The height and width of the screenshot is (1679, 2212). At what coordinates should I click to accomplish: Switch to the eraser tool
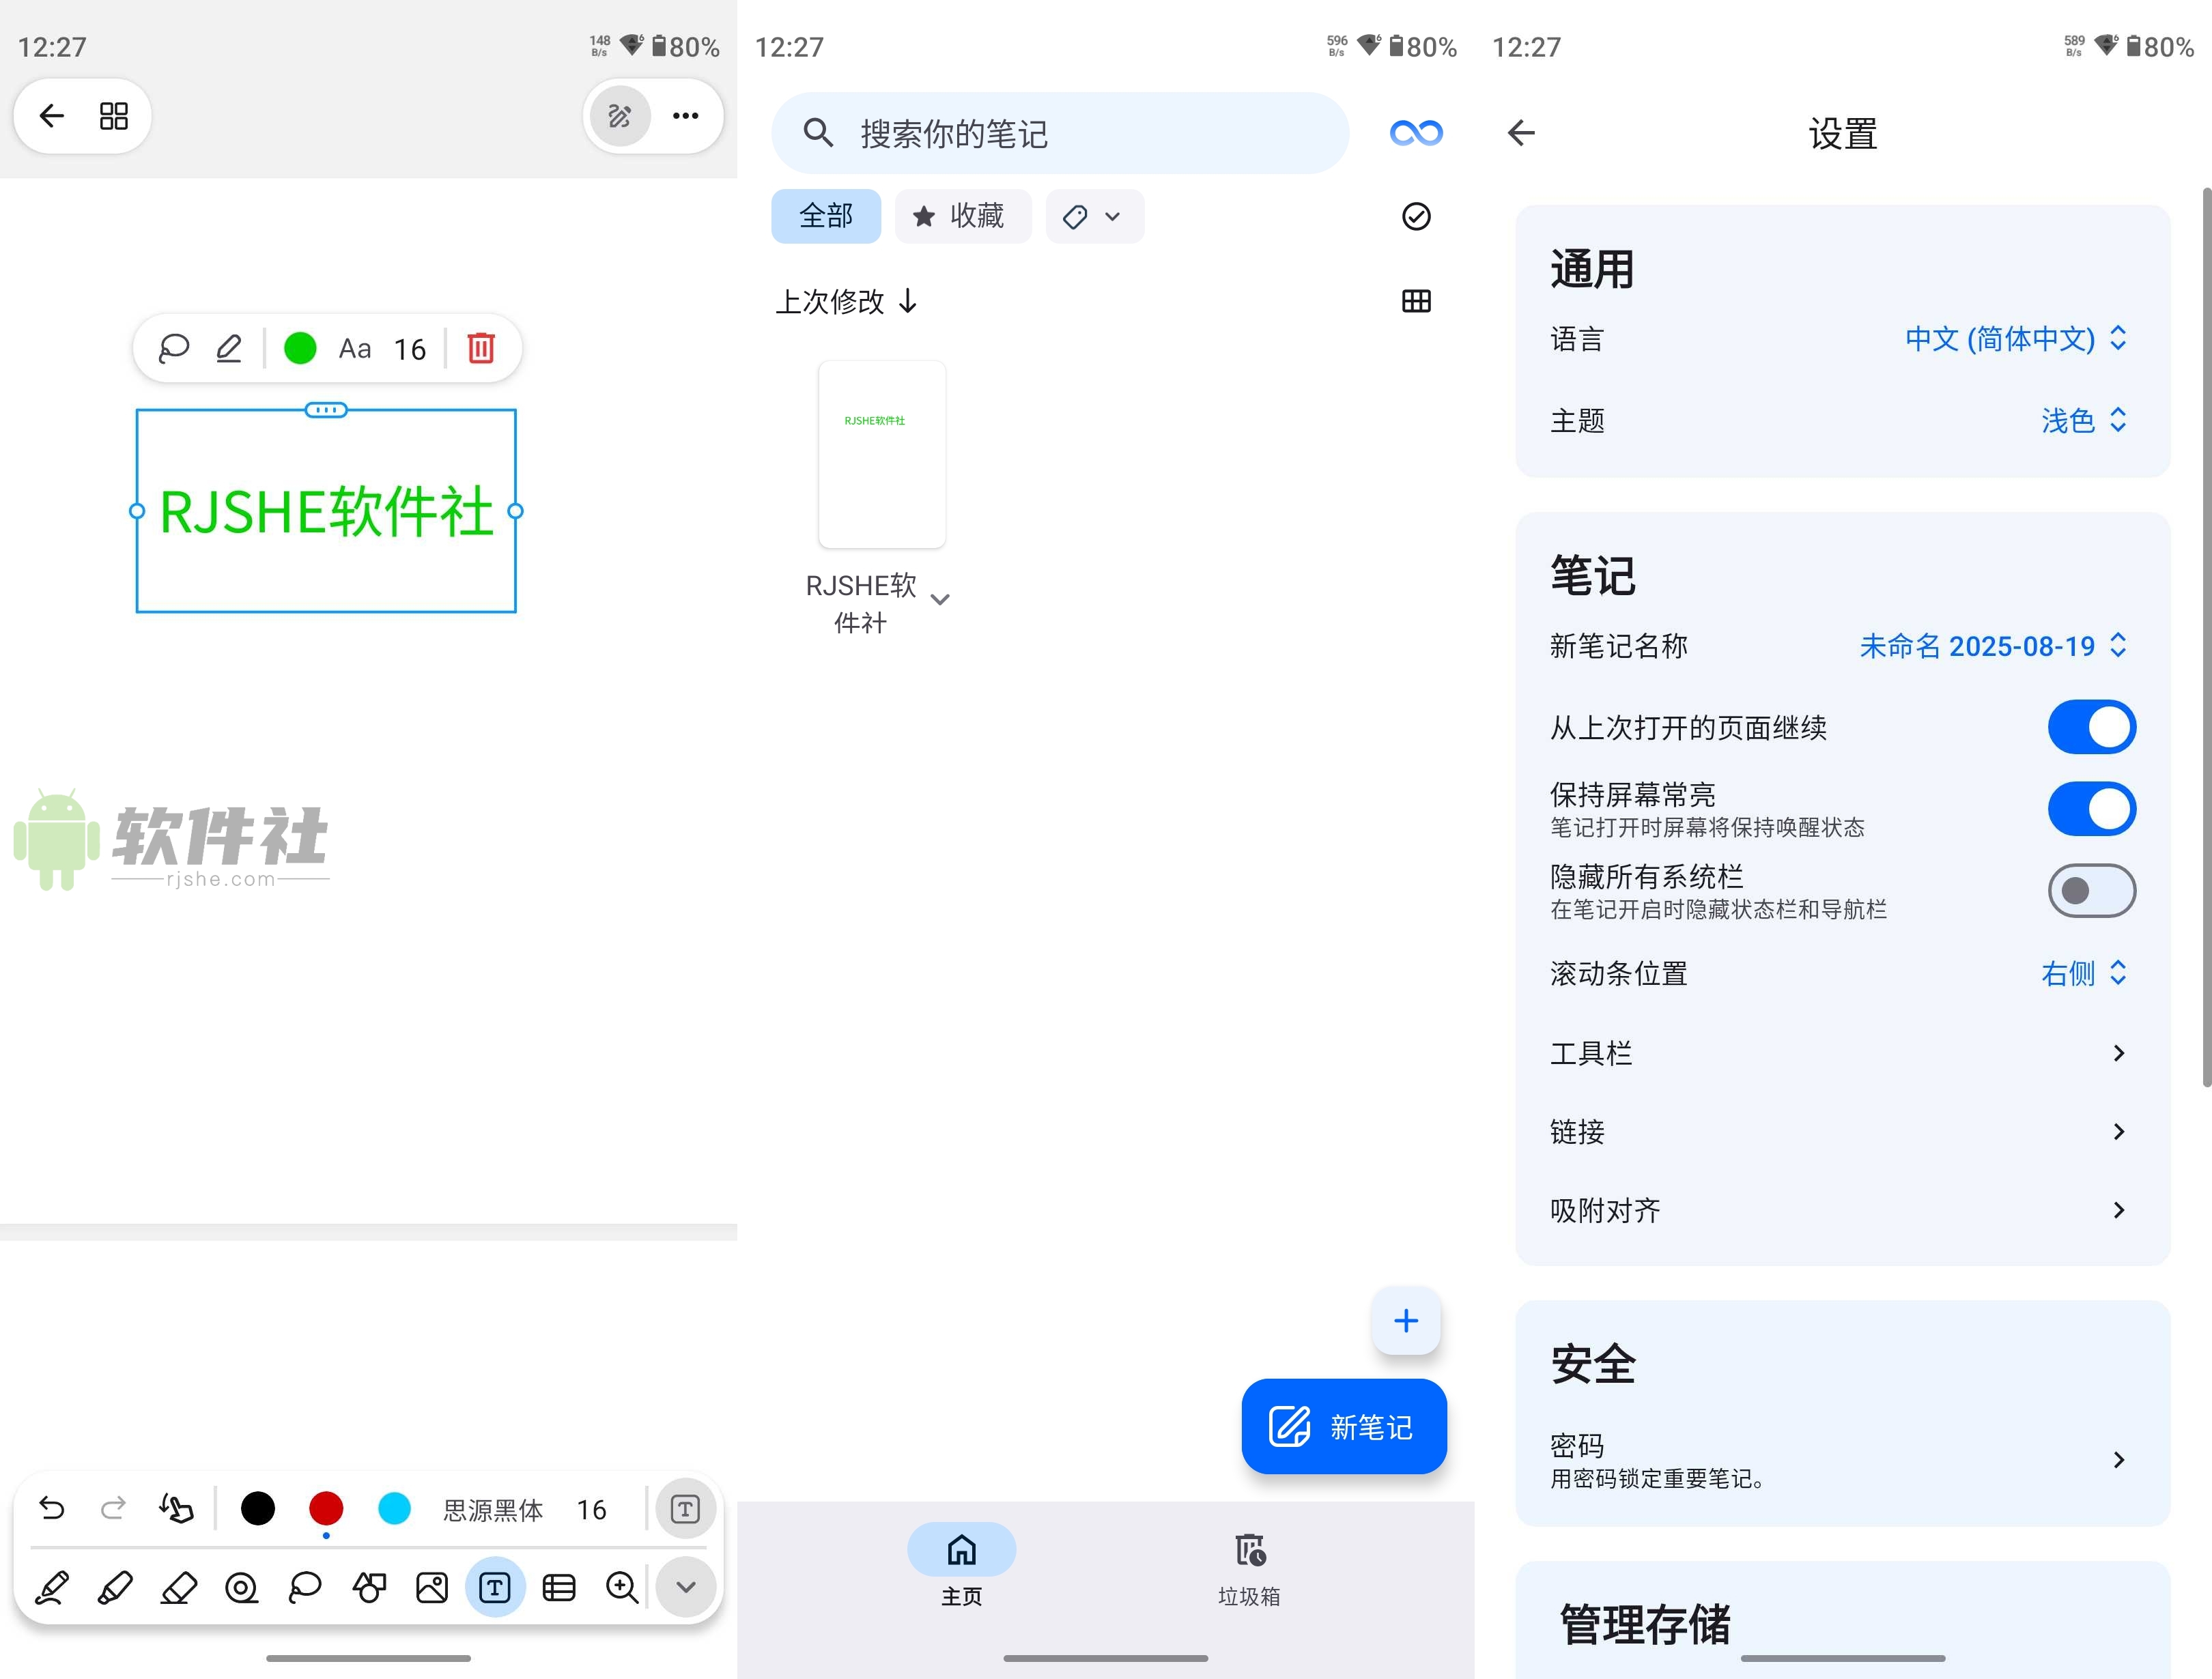coord(178,1587)
